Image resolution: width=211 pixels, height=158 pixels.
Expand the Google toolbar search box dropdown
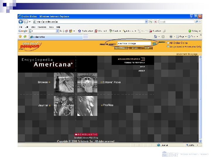click(57, 31)
